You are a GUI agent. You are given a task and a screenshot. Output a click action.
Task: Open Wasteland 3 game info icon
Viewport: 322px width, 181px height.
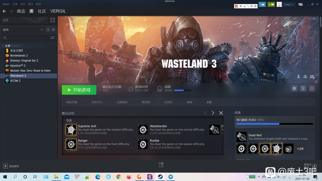coord(303,88)
